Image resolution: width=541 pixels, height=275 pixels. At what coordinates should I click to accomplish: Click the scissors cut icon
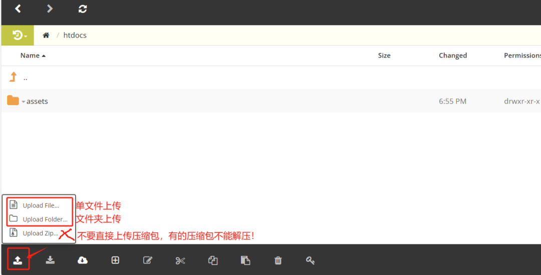tap(180, 260)
